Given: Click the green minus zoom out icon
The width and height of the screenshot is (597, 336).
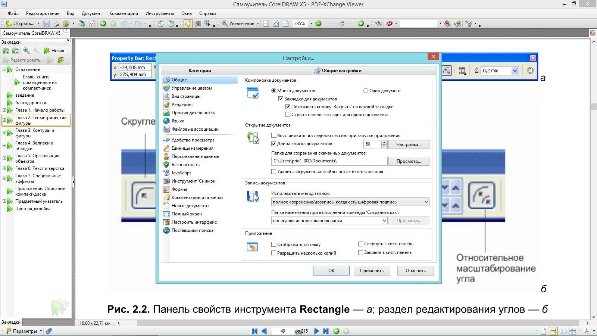Looking at the screenshot, I should pyautogui.click(x=318, y=24).
